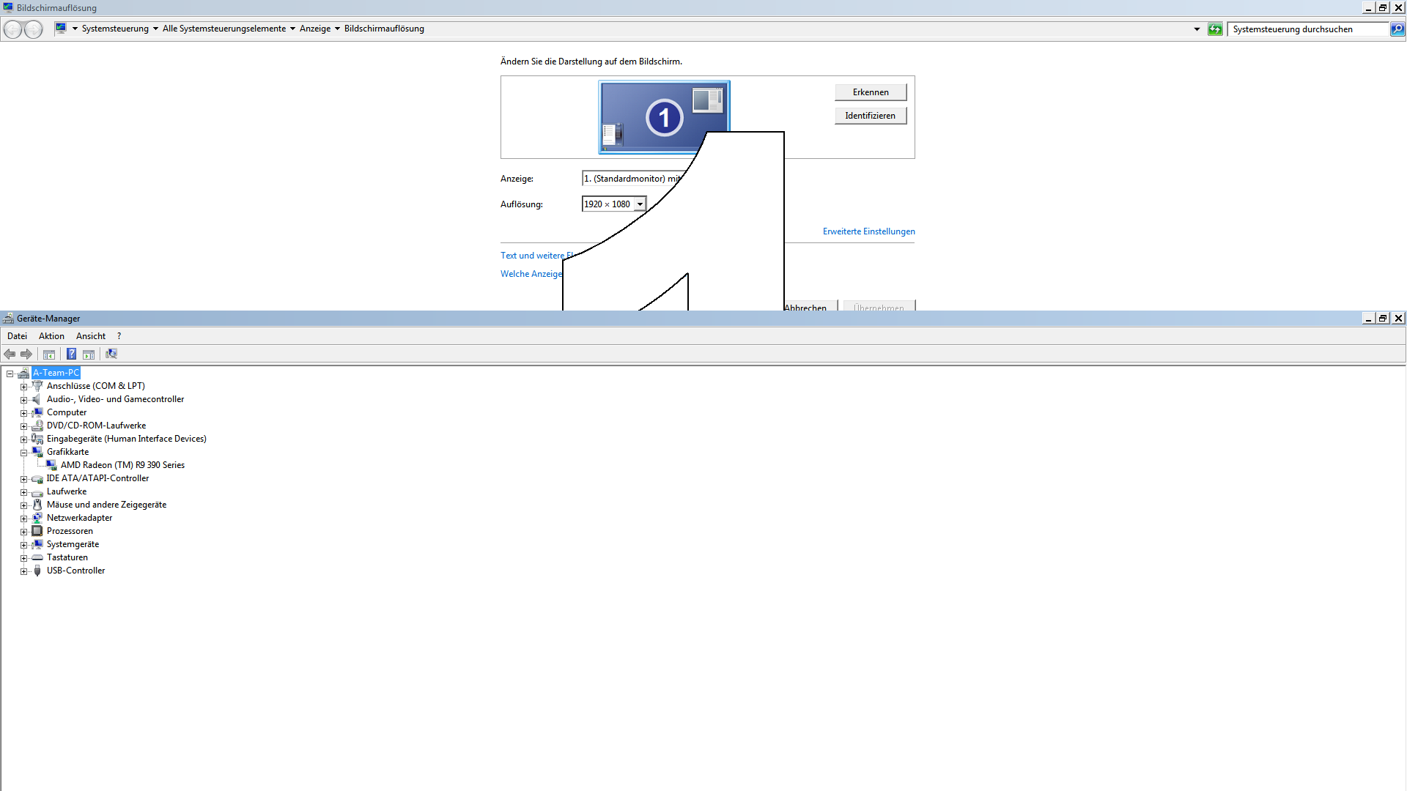Click the Prozessoren chip icon
Image resolution: width=1407 pixels, height=791 pixels.
(x=37, y=531)
